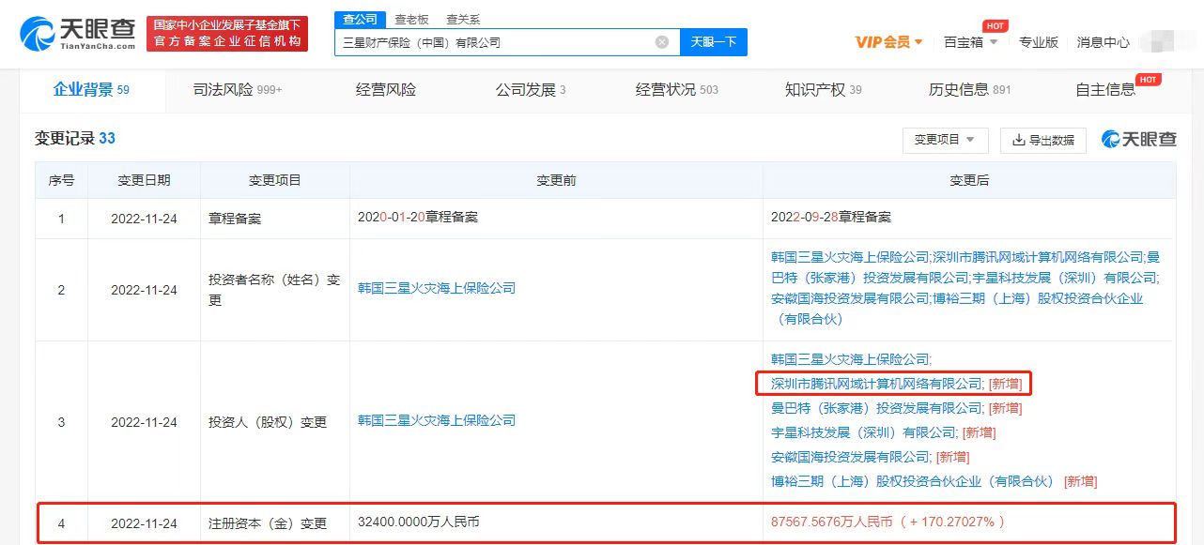
Task: Click the 消息中心 menu item
Action: (x=1103, y=42)
